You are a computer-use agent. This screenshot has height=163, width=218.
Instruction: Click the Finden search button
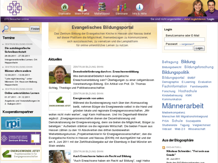[35, 29]
